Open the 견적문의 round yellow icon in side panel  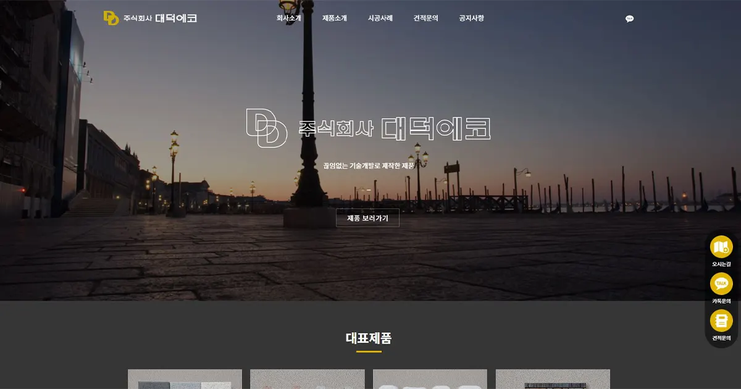coord(721,320)
